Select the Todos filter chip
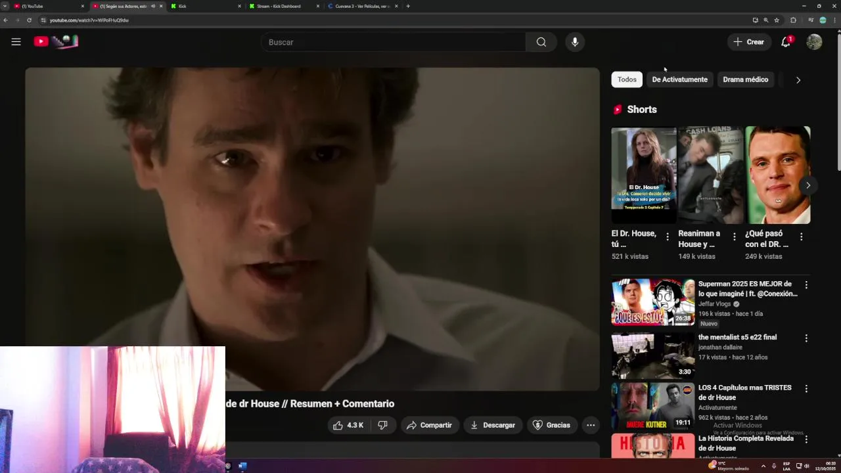The width and height of the screenshot is (841, 473). click(x=627, y=79)
